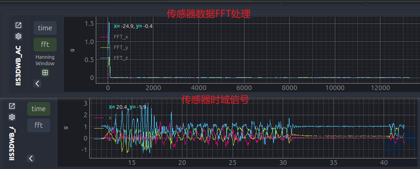Pop out the IIS3DWB_AC FFT plot window
420x169 pixels.
[18, 25]
